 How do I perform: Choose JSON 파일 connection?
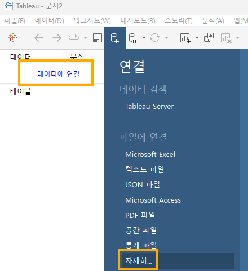(143, 185)
